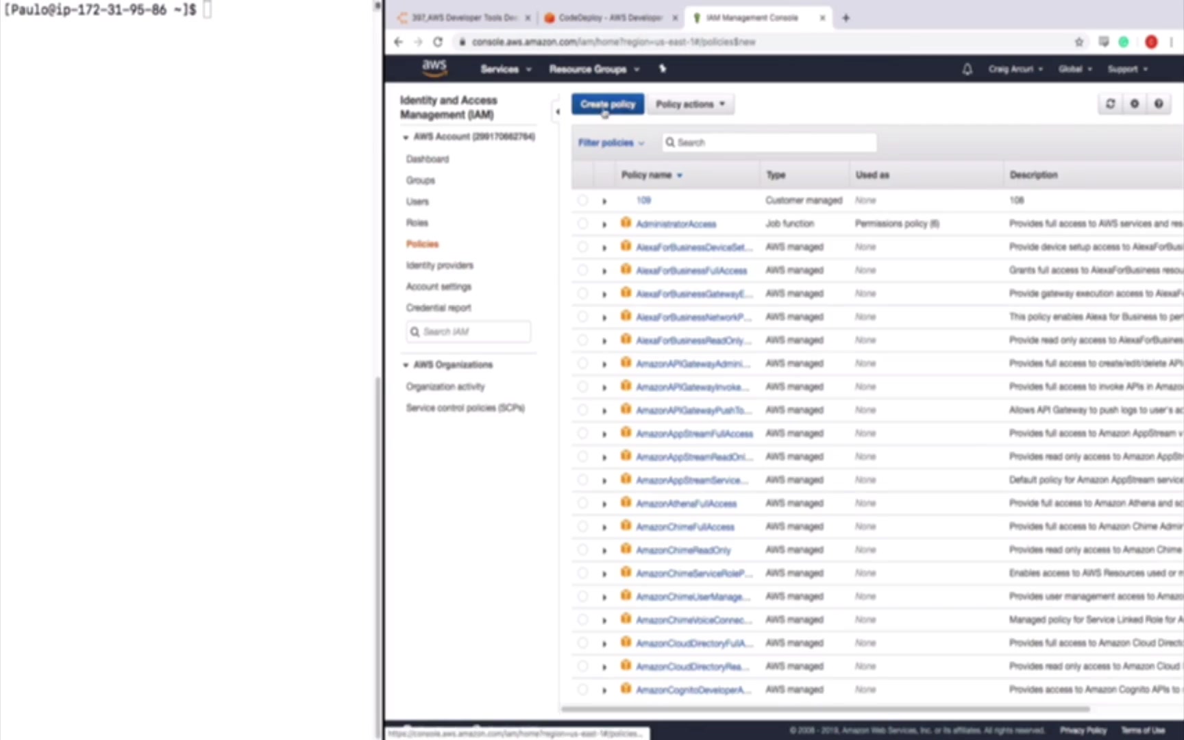Bookmark this page with the star icon

tap(1079, 42)
